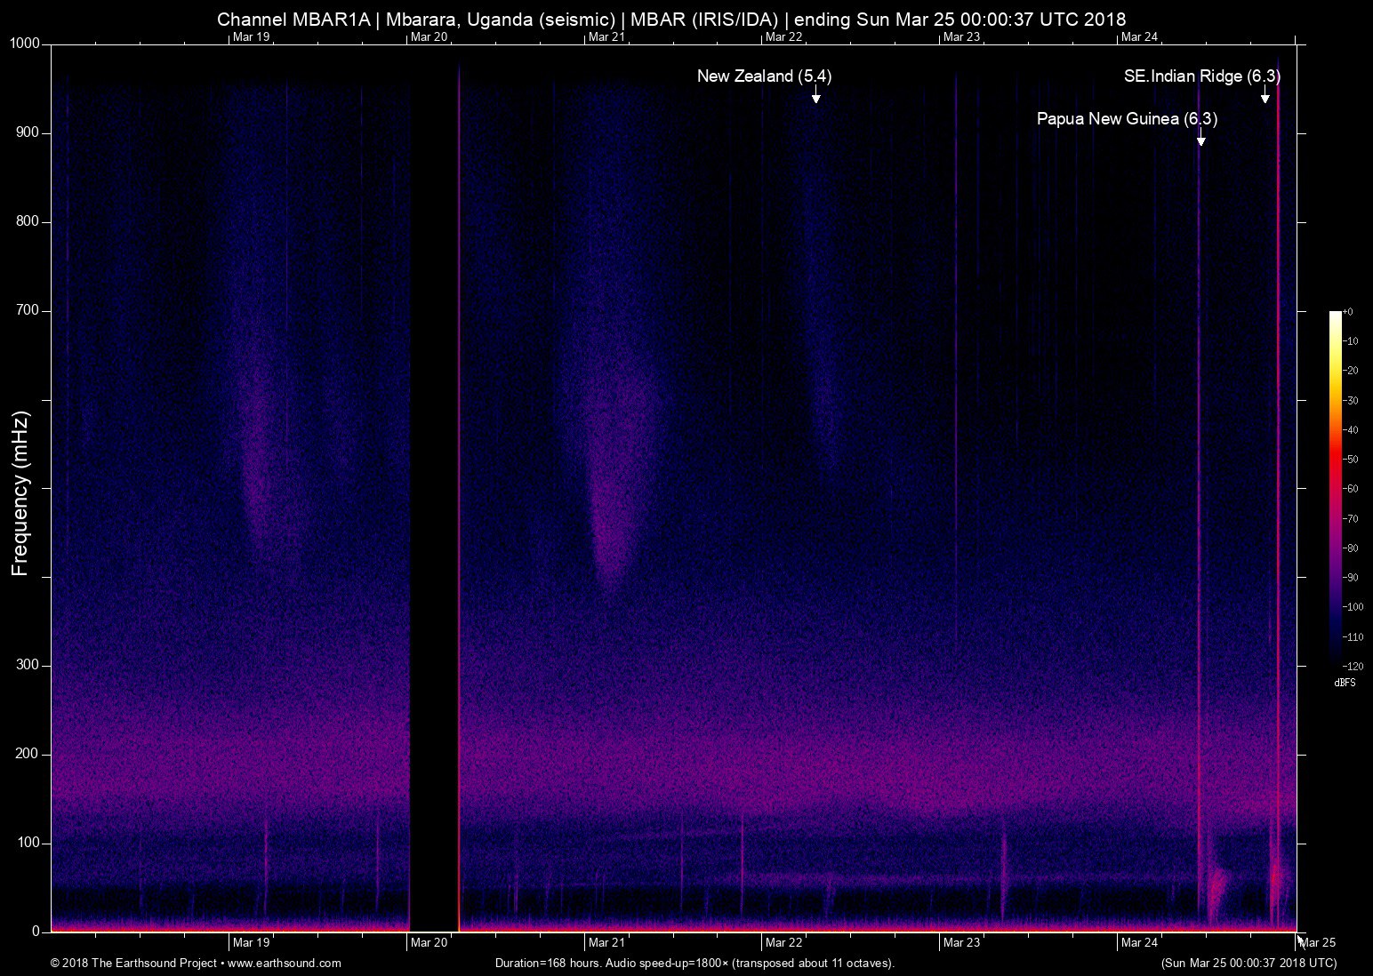Click the black data gap after Mar 20

click(434, 489)
